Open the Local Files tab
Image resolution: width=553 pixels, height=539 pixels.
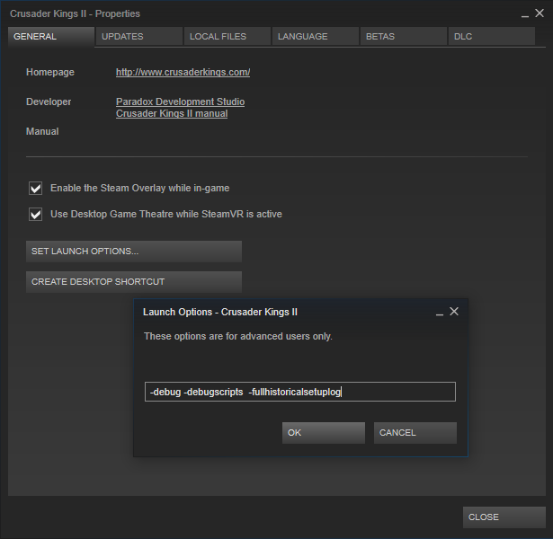227,36
